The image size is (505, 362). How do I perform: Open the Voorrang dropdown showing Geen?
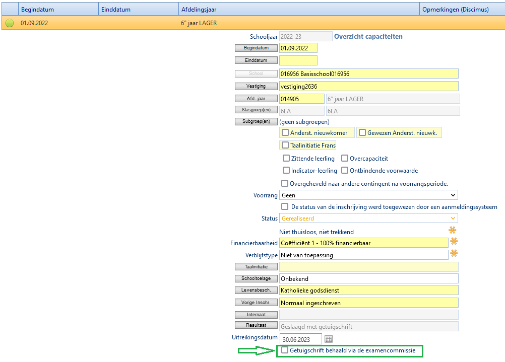click(x=368, y=195)
